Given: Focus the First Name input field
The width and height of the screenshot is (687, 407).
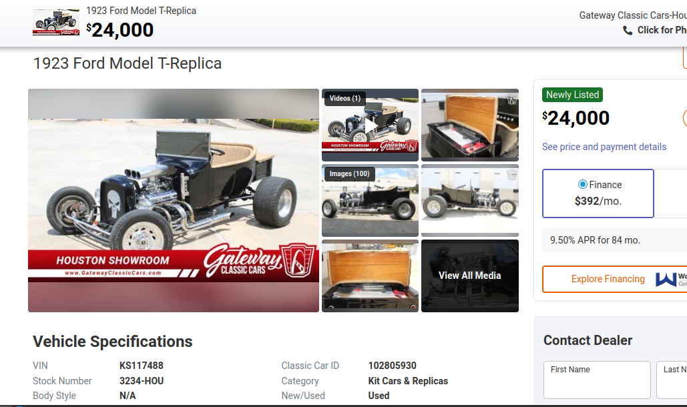Looking at the screenshot, I should tap(597, 380).
